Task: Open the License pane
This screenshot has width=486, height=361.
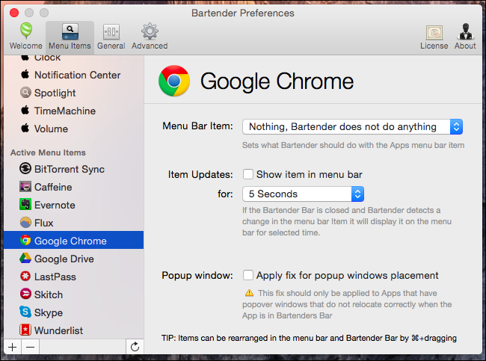Action: click(434, 35)
